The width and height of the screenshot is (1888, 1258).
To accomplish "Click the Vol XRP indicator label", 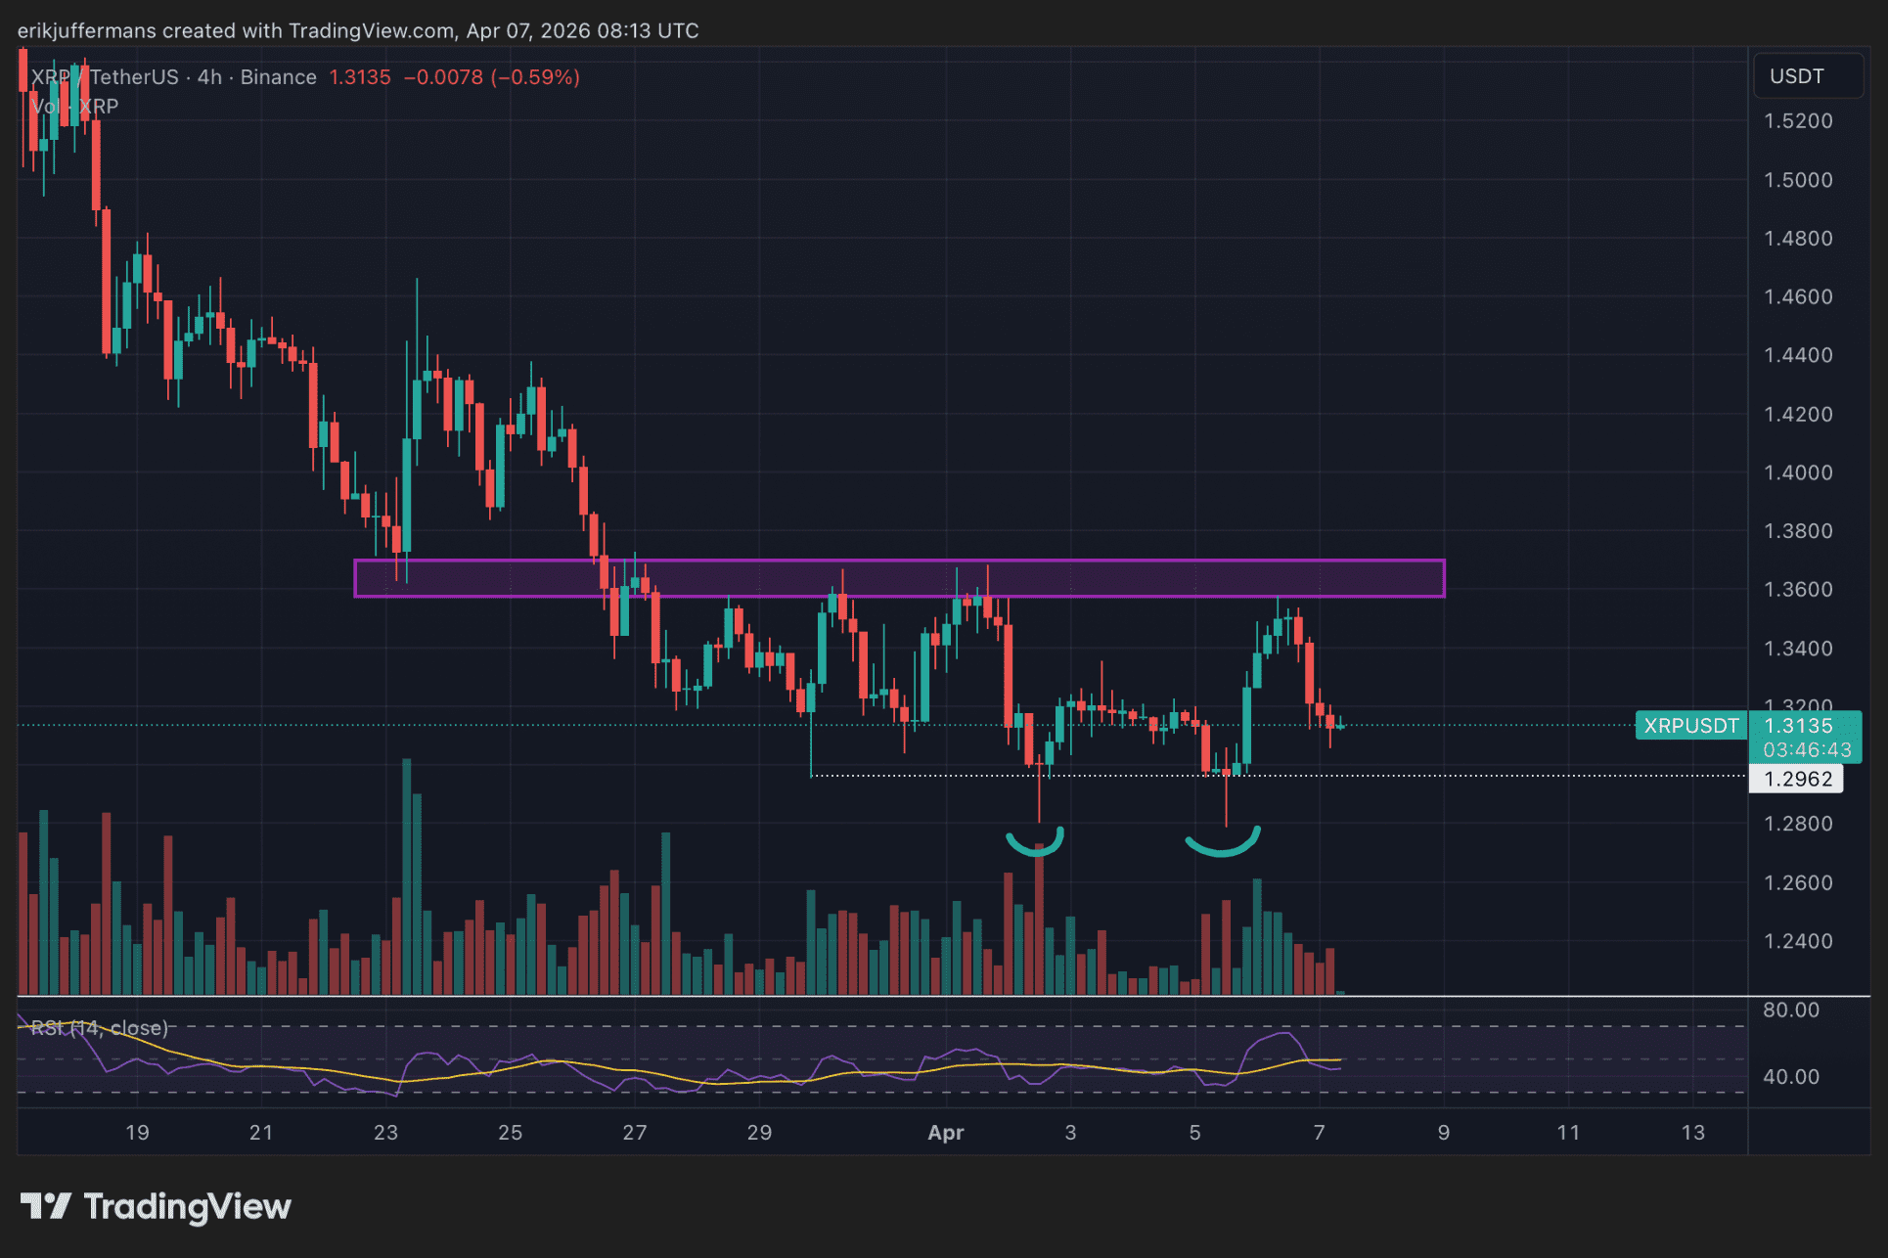I will tap(74, 107).
